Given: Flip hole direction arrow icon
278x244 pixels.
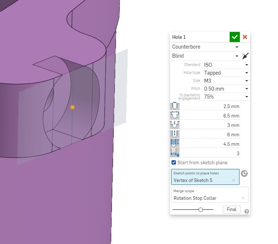Looking at the screenshot, I should pyautogui.click(x=245, y=56).
